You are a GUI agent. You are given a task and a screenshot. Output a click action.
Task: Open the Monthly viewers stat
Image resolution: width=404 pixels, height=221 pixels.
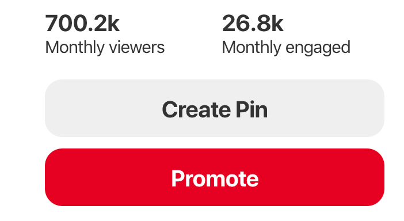click(x=105, y=35)
